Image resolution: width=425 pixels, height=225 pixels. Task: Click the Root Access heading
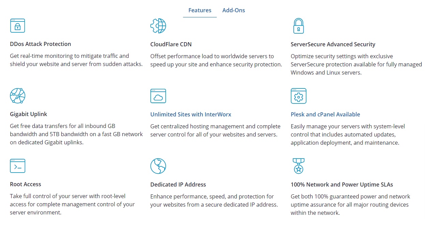[x=26, y=184]
